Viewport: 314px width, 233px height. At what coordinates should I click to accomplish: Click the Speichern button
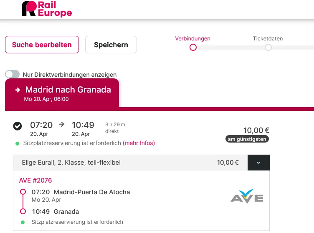tap(111, 45)
